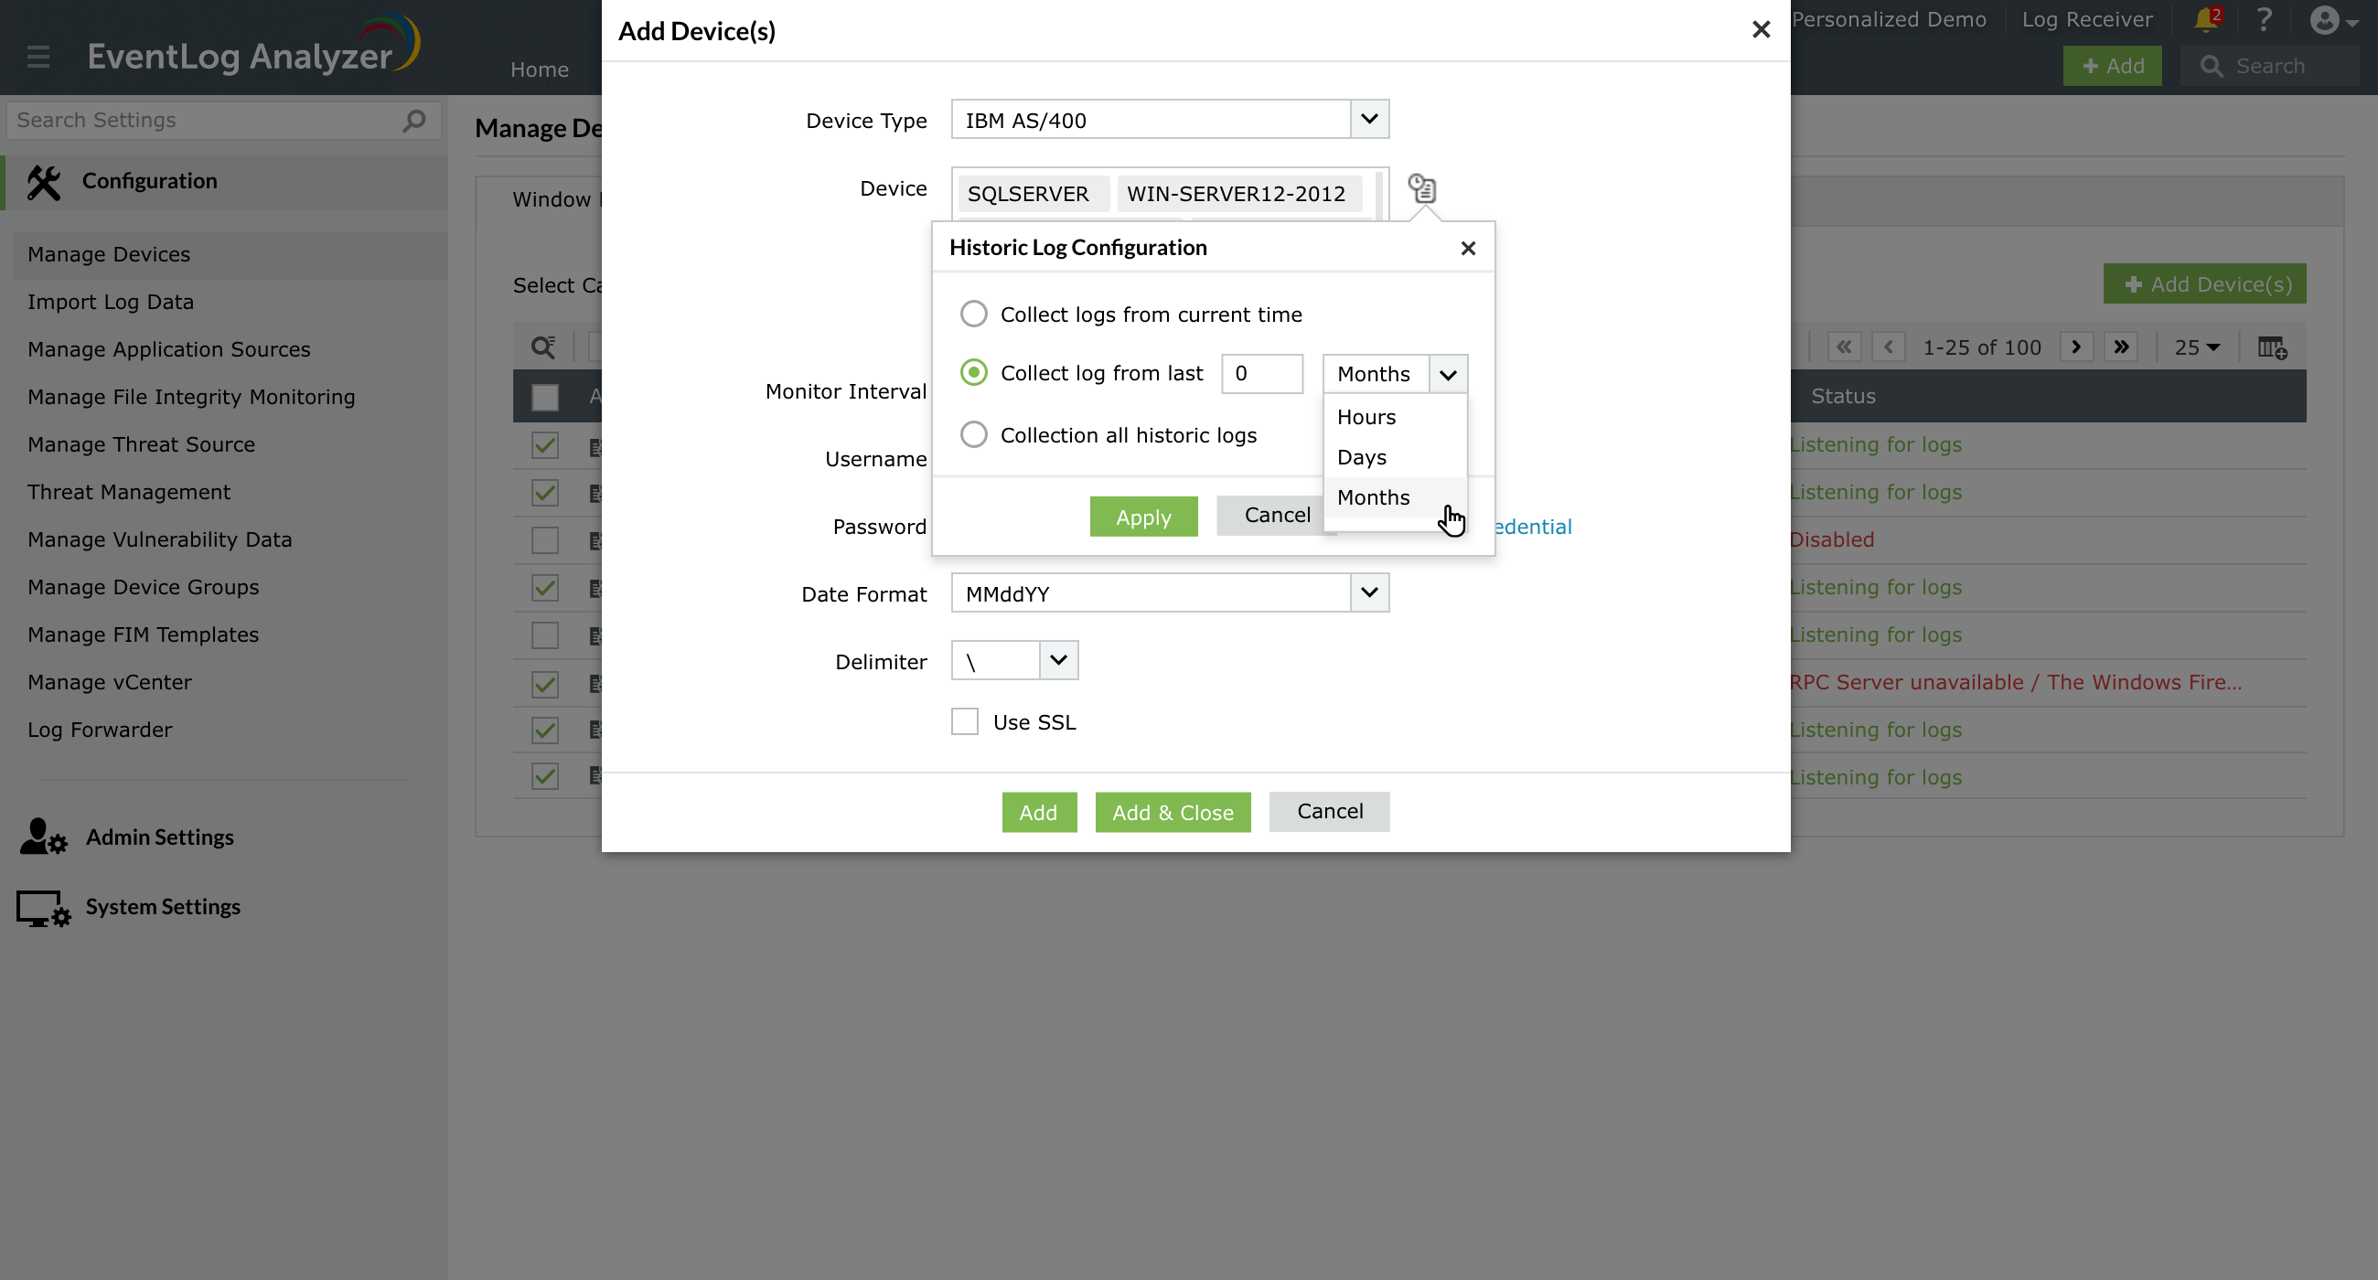The image size is (2378, 1280).
Task: Choose Days from the interval unit list
Action: (x=1363, y=457)
